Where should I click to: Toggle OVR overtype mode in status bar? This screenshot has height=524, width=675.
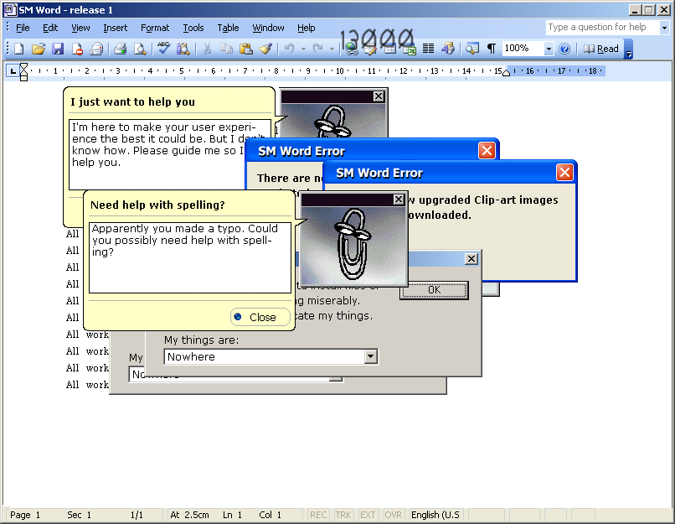(x=393, y=515)
